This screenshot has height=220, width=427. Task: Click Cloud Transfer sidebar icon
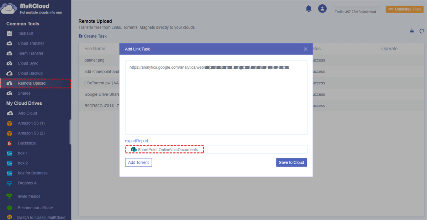pos(10,43)
